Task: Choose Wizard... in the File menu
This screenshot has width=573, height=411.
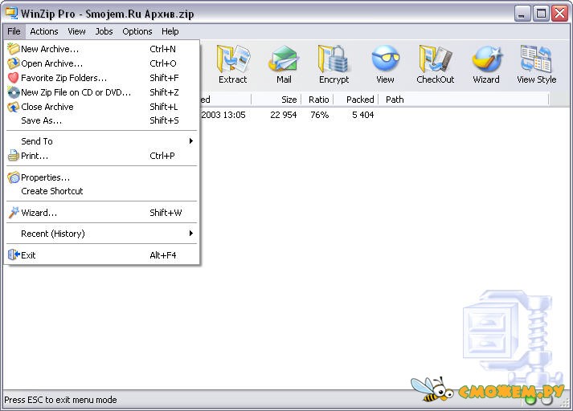Action: tap(101, 213)
